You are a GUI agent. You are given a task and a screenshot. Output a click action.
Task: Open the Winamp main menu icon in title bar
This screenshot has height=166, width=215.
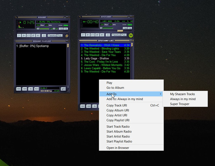pos(16,17)
